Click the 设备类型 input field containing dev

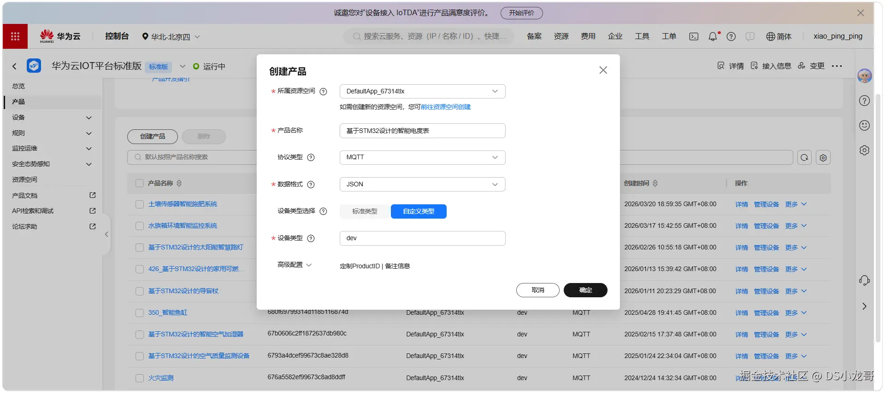click(422, 238)
